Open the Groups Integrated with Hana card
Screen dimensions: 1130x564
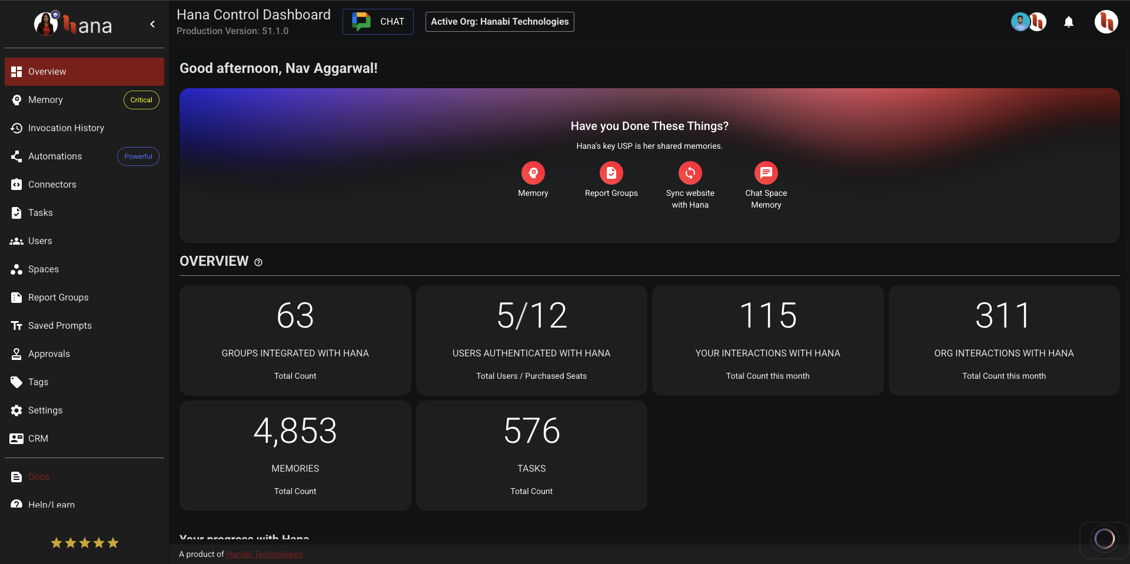coord(295,341)
